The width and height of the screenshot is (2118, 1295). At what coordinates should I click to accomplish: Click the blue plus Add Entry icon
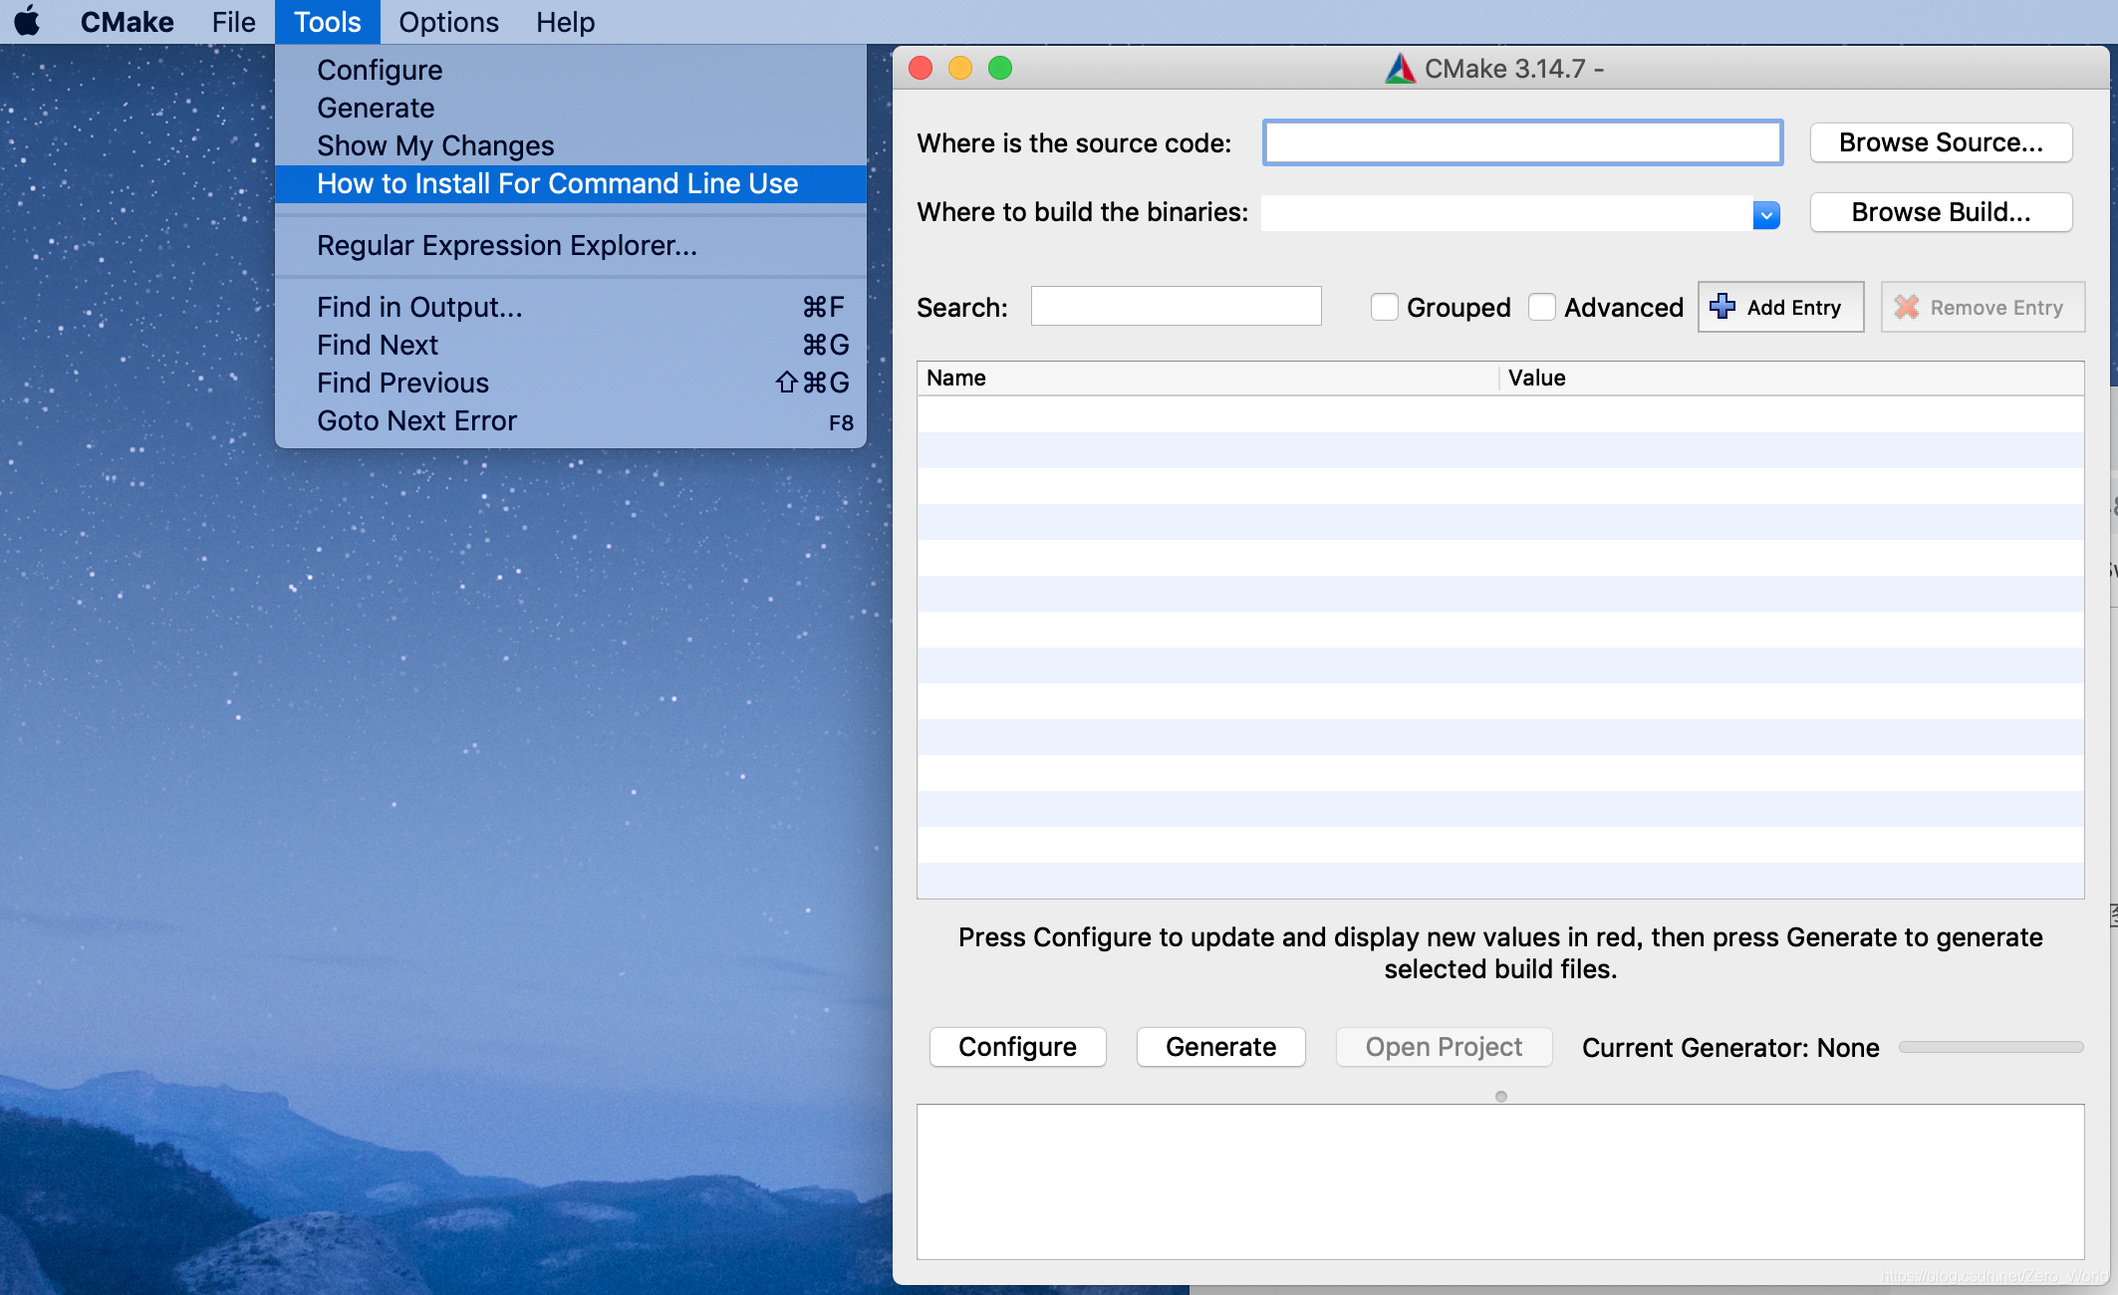point(1722,307)
